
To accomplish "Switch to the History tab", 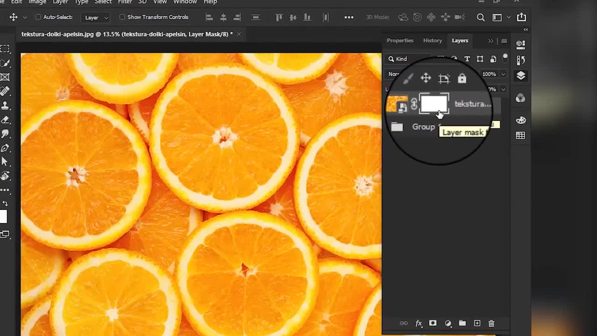I will pyautogui.click(x=432, y=41).
